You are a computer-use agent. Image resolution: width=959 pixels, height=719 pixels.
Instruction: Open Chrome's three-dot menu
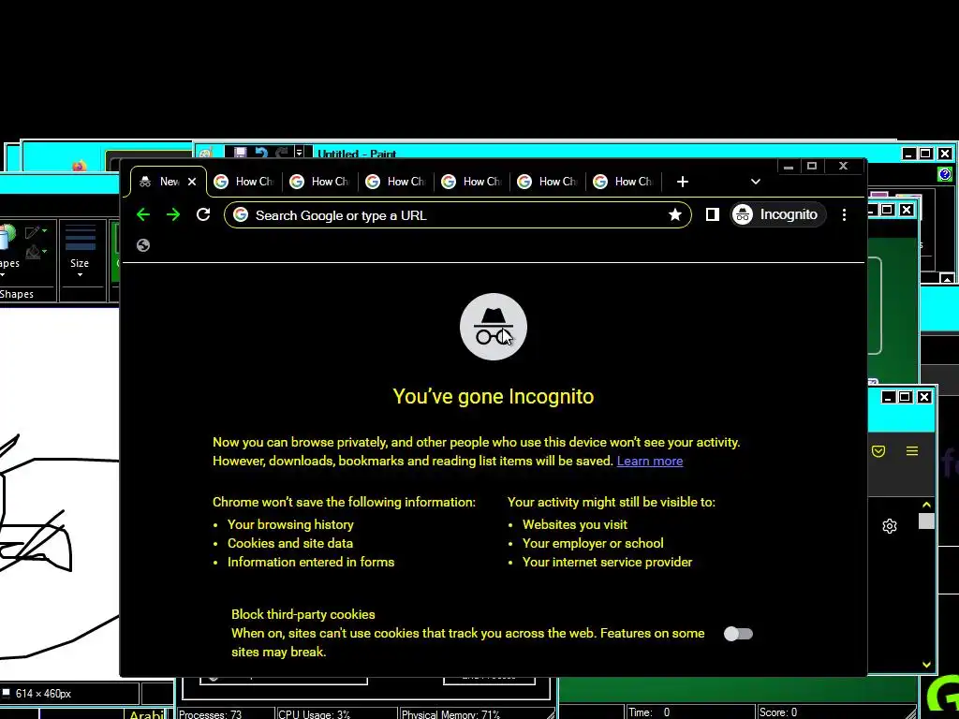pyautogui.click(x=844, y=214)
